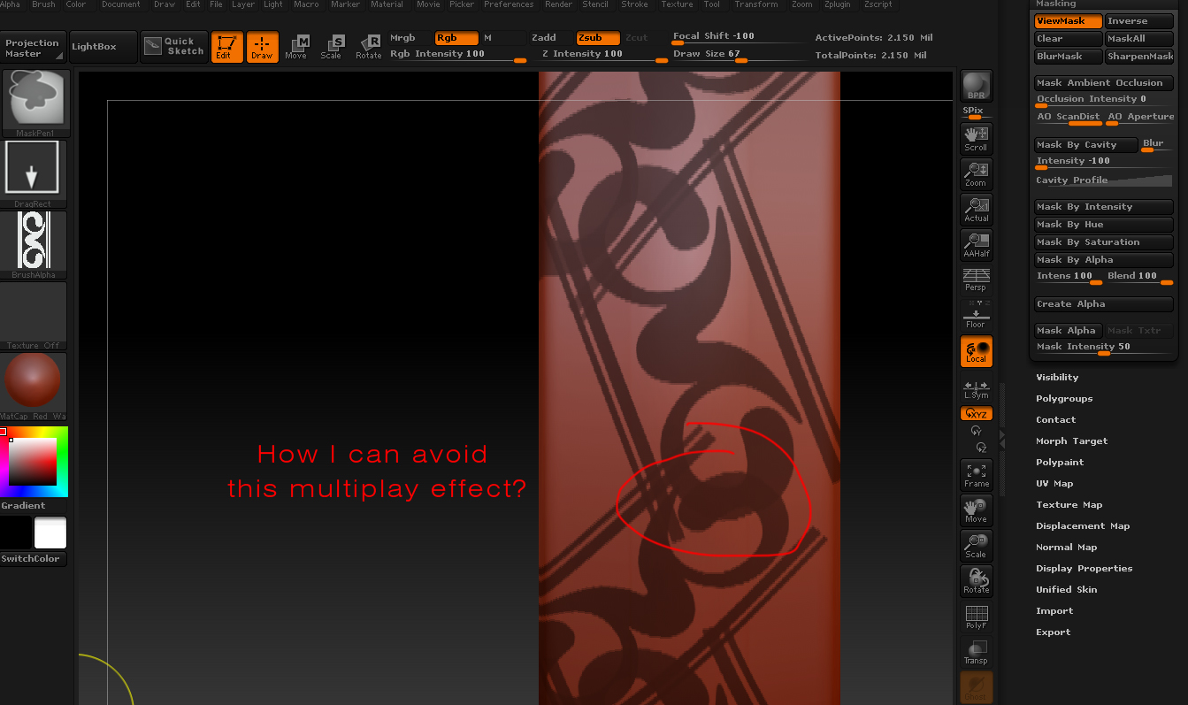Expand the Displacement Map subpalette
Image resolution: width=1188 pixels, height=705 pixels.
click(1083, 526)
